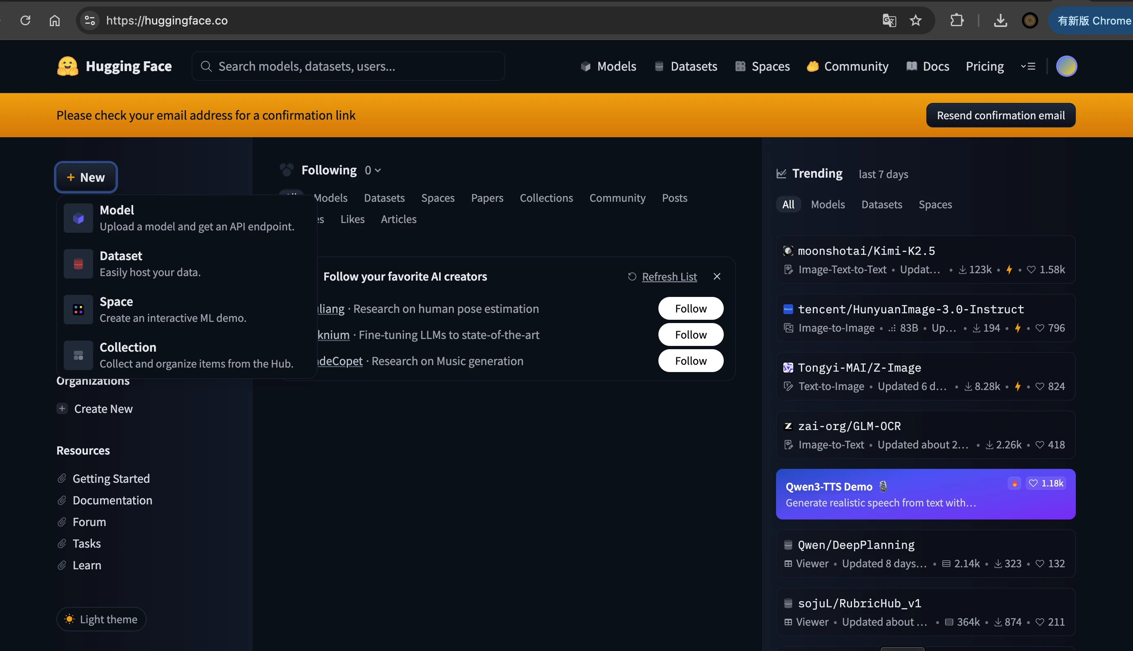Open the Getting Started resource link
The width and height of the screenshot is (1133, 651).
click(x=111, y=478)
